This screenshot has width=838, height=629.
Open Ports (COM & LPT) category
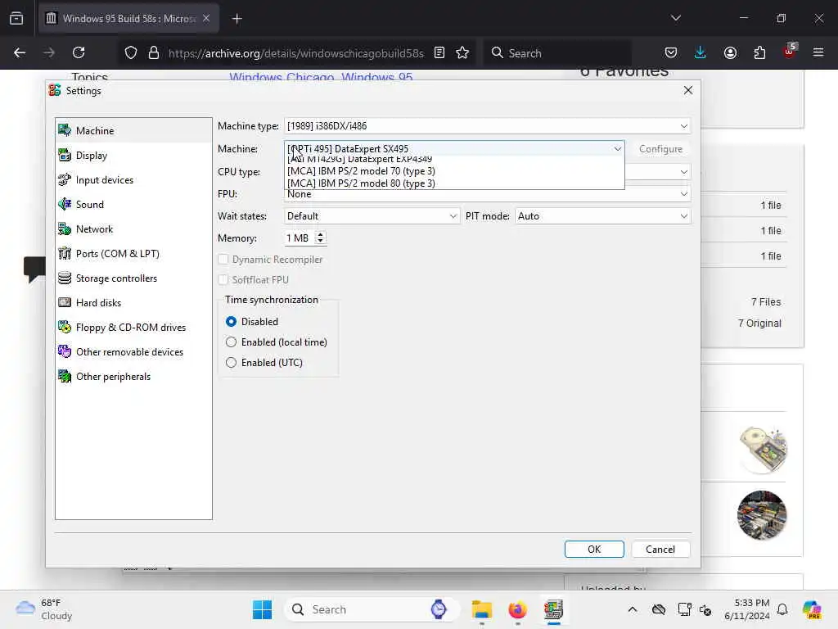pos(133,254)
